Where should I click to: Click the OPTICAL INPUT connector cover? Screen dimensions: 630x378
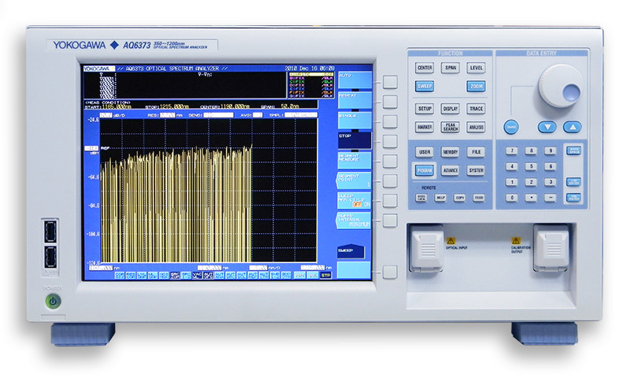tap(427, 249)
